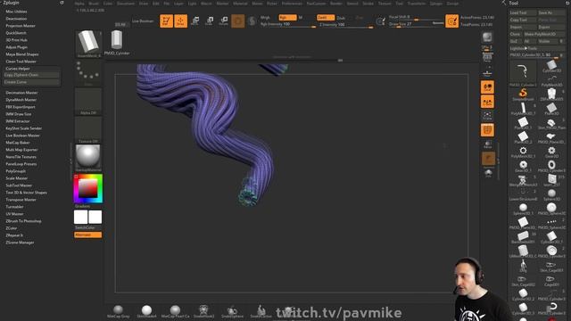Click the BPR render icon
Image resolution: width=571 pixels, height=321 pixels.
(487, 37)
